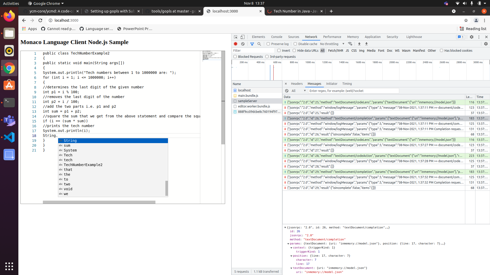
Task: Open DevTools settings gear icon
Action: point(472,37)
